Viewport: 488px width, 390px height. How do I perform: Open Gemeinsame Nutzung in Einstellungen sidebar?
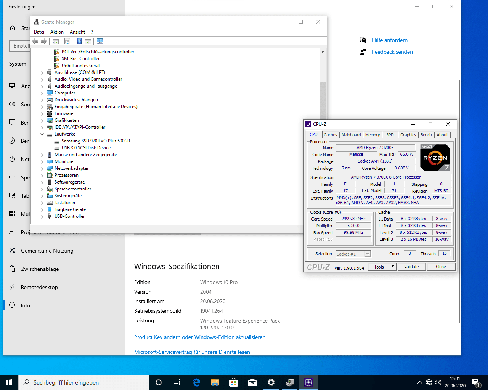click(64, 251)
